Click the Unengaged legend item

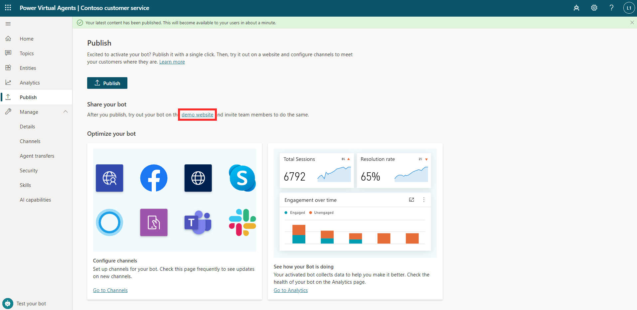tap(321, 213)
